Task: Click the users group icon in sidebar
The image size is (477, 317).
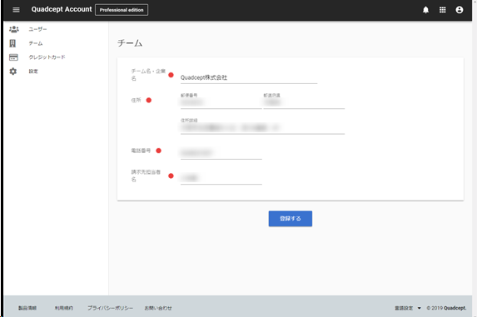Action: (13, 29)
